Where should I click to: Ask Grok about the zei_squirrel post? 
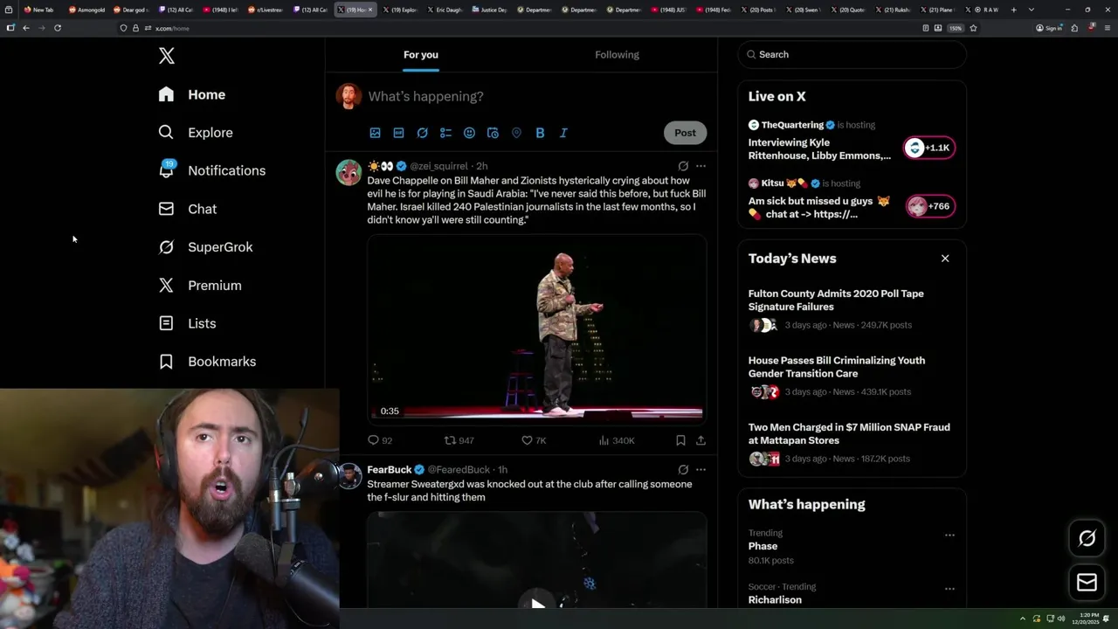pos(683,166)
